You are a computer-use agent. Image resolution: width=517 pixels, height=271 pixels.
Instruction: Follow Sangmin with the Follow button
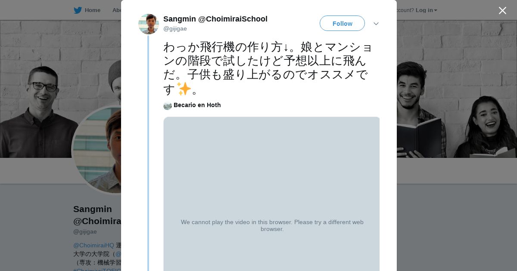click(x=342, y=24)
